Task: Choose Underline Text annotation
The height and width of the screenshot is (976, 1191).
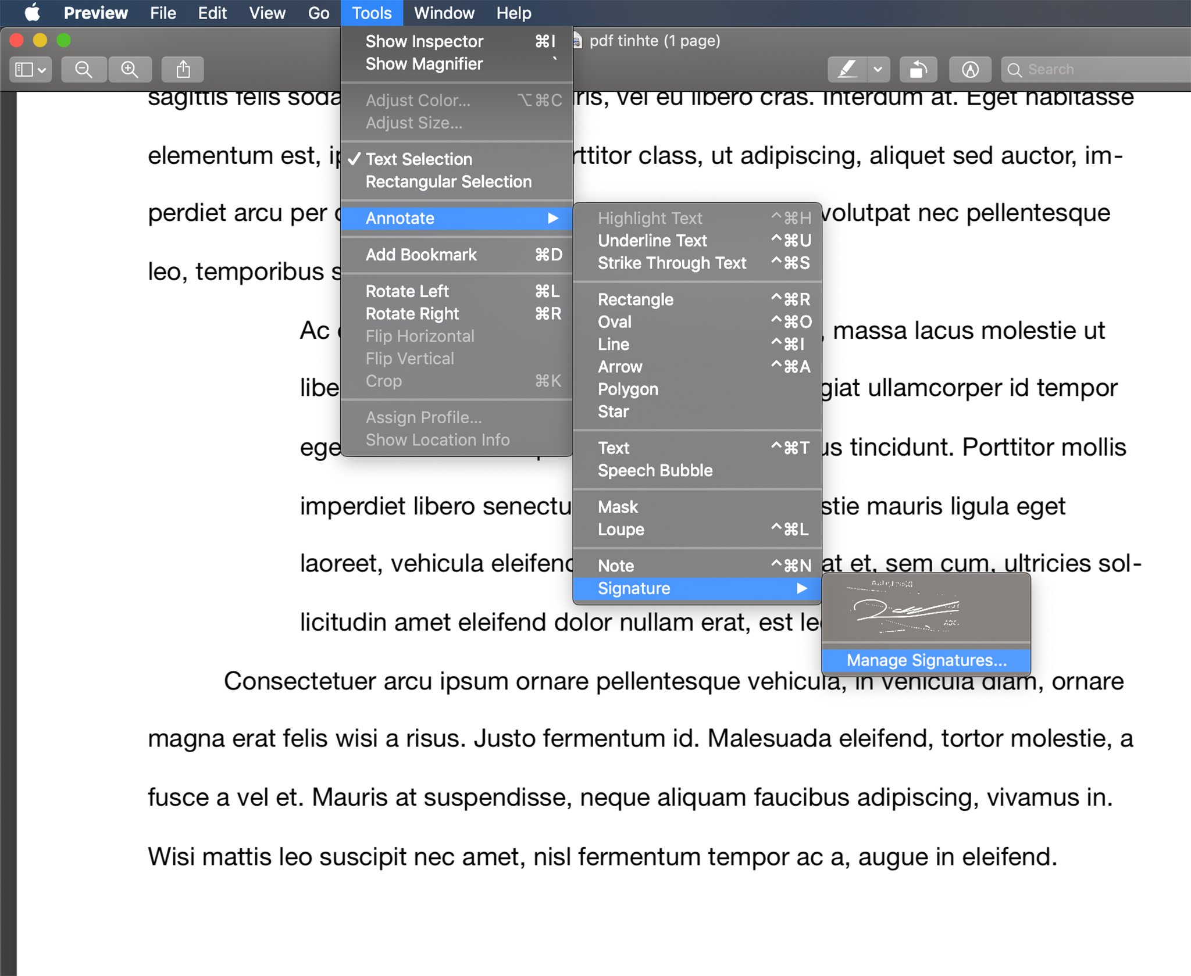Action: tap(697, 241)
